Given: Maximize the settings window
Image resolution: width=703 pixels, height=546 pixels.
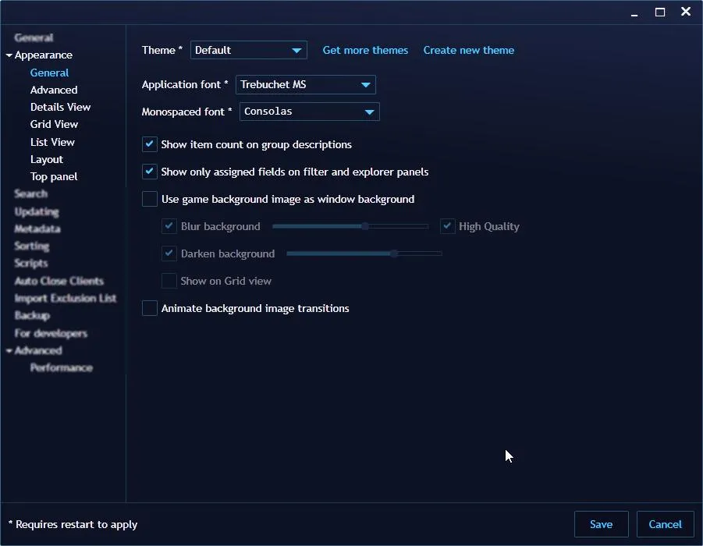Looking at the screenshot, I should coord(660,12).
